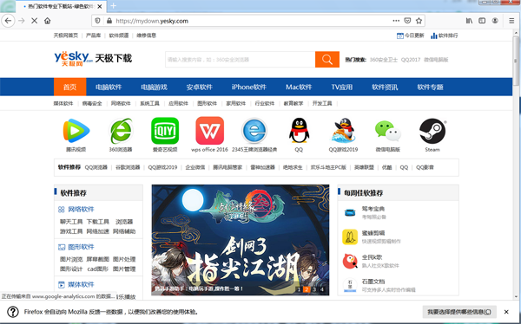
Task: Select Mac软件 navigation tab
Action: 299,87
